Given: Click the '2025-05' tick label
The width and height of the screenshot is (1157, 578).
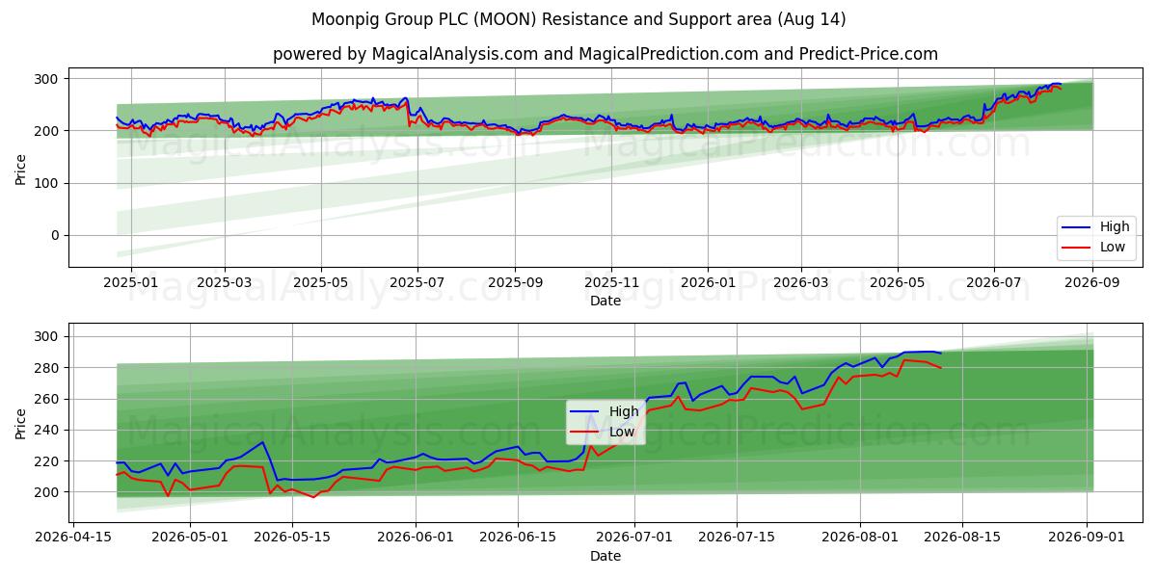Looking at the screenshot, I should (321, 283).
